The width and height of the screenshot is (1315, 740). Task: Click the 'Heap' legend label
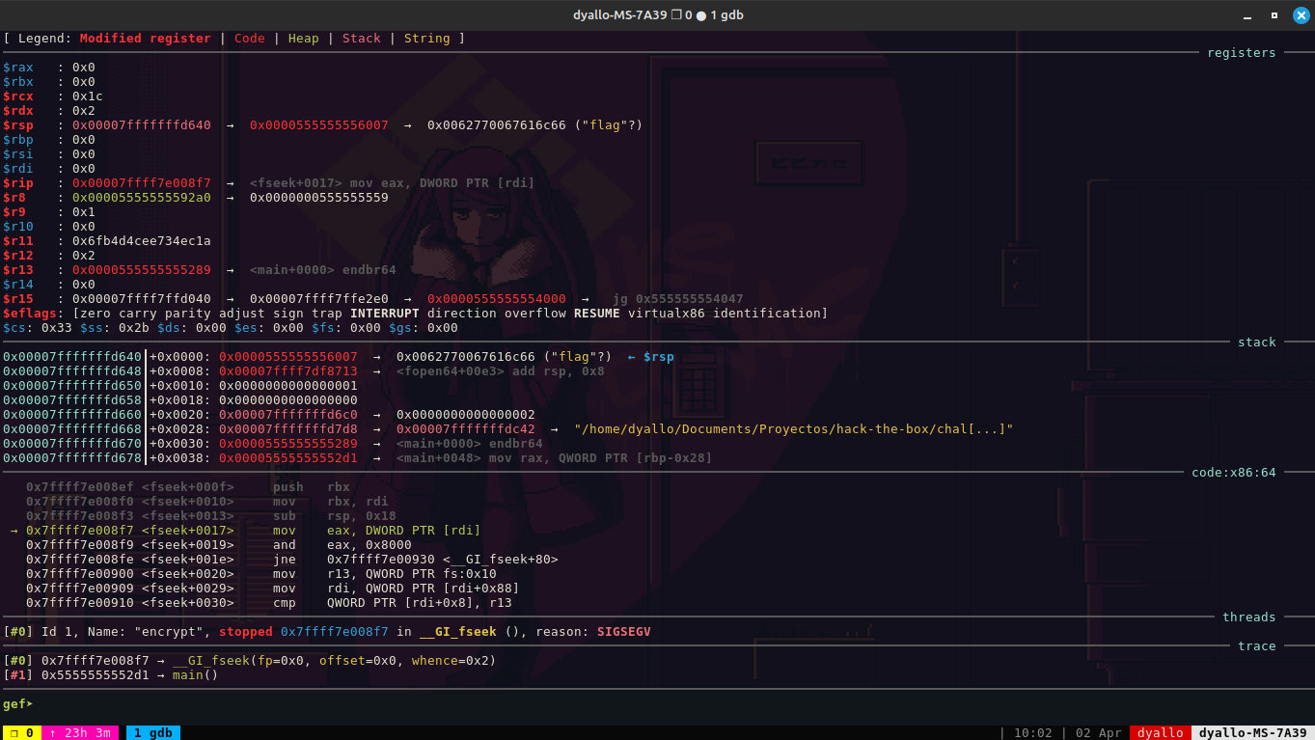[303, 39]
